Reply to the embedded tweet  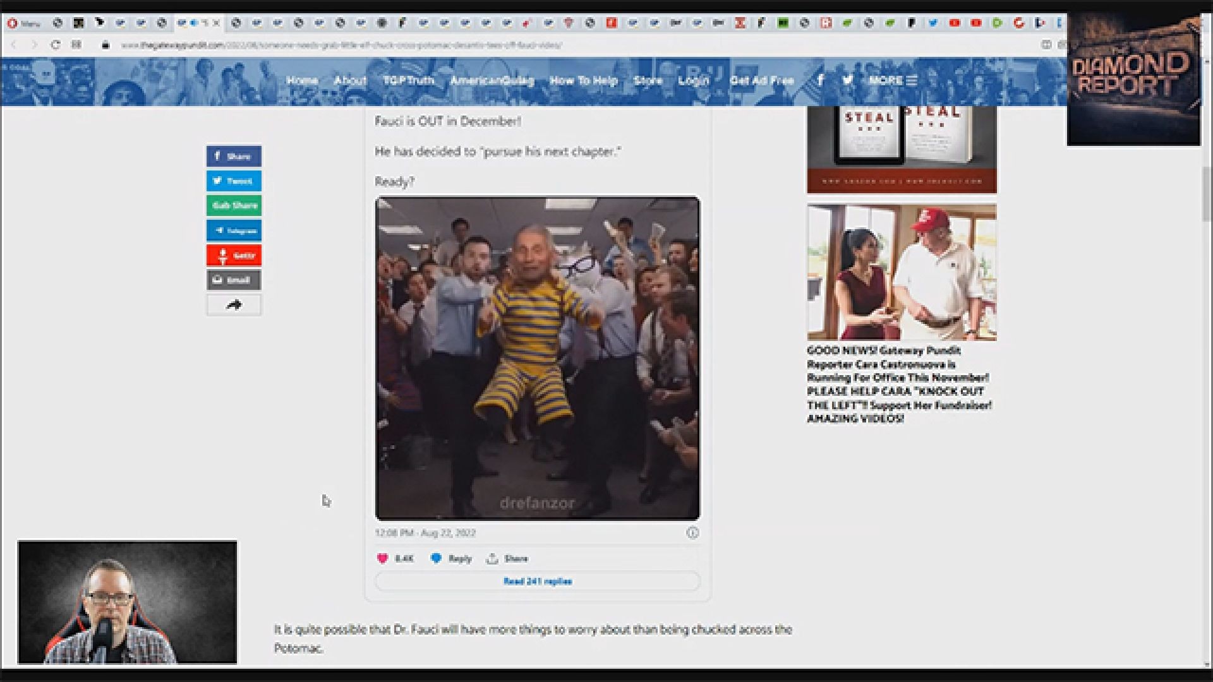coord(451,558)
